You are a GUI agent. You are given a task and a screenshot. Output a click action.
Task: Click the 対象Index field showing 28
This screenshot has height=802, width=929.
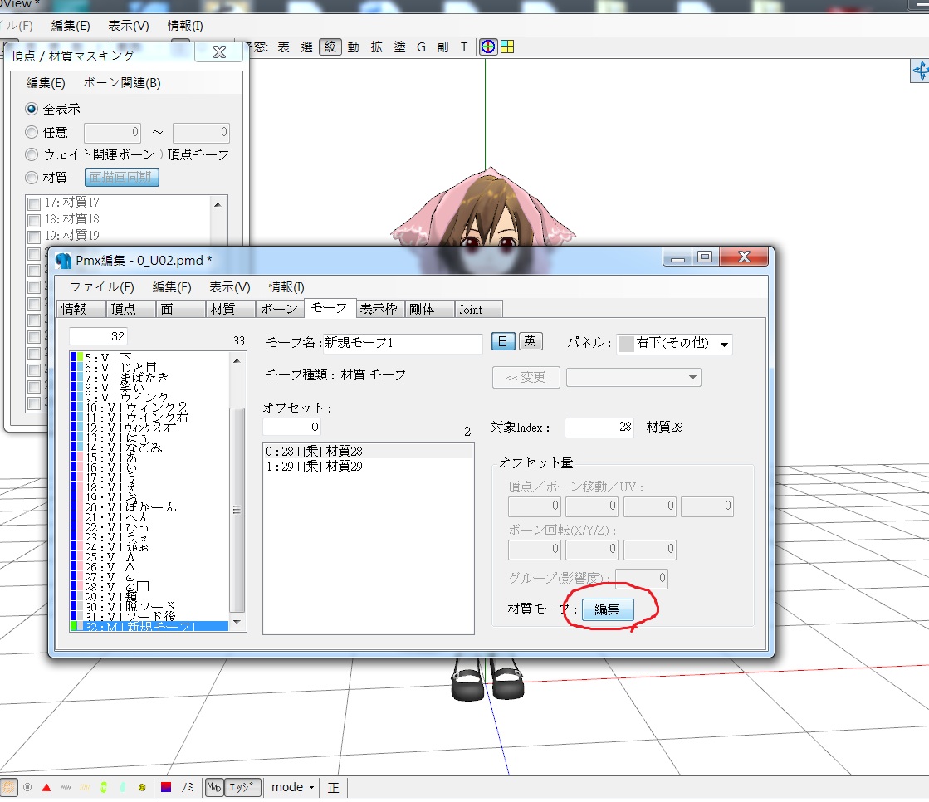pyautogui.click(x=599, y=427)
